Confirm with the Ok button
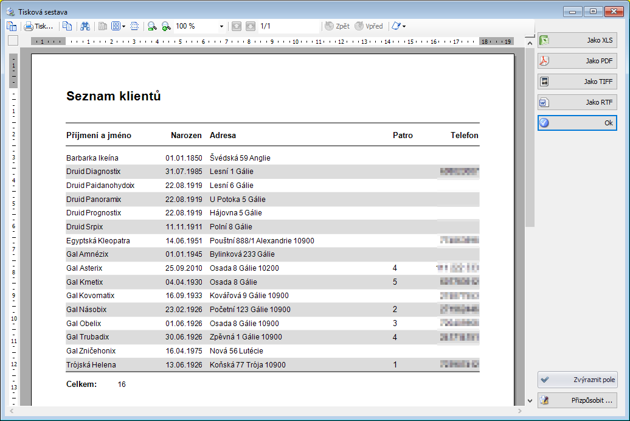This screenshot has height=421, width=630. (577, 123)
